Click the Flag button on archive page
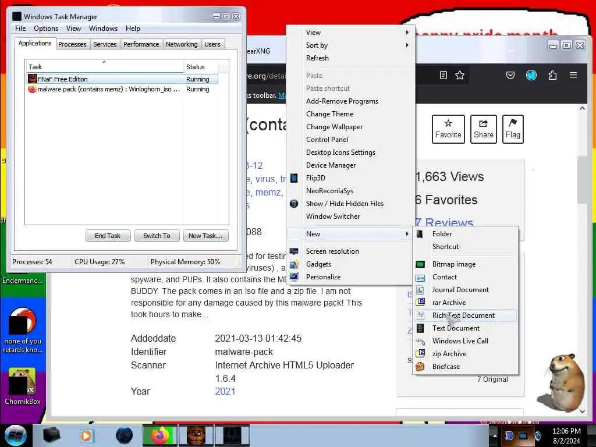 coord(513,129)
